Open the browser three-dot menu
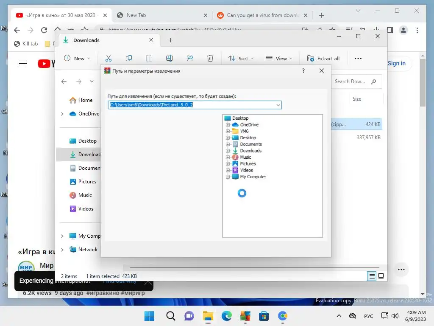 [417, 30]
